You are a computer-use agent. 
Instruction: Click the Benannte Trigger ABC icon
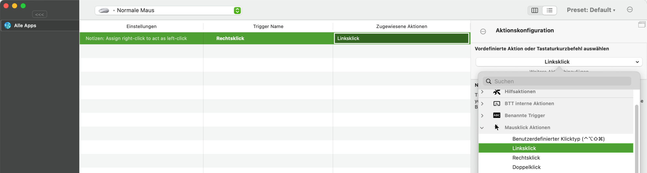click(x=497, y=116)
